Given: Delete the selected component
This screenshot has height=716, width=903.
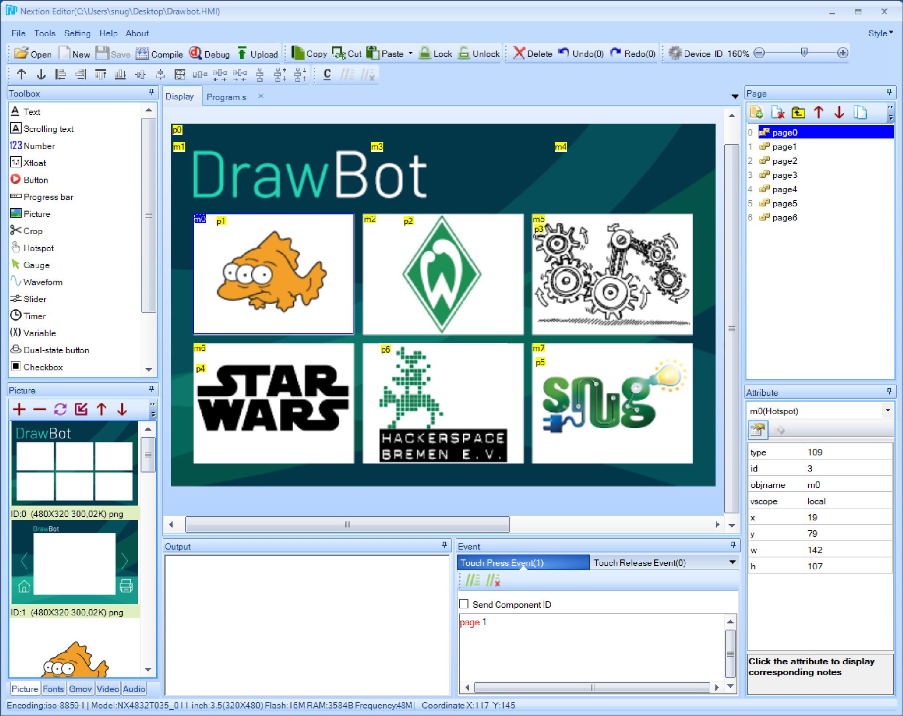Looking at the screenshot, I should [x=532, y=54].
